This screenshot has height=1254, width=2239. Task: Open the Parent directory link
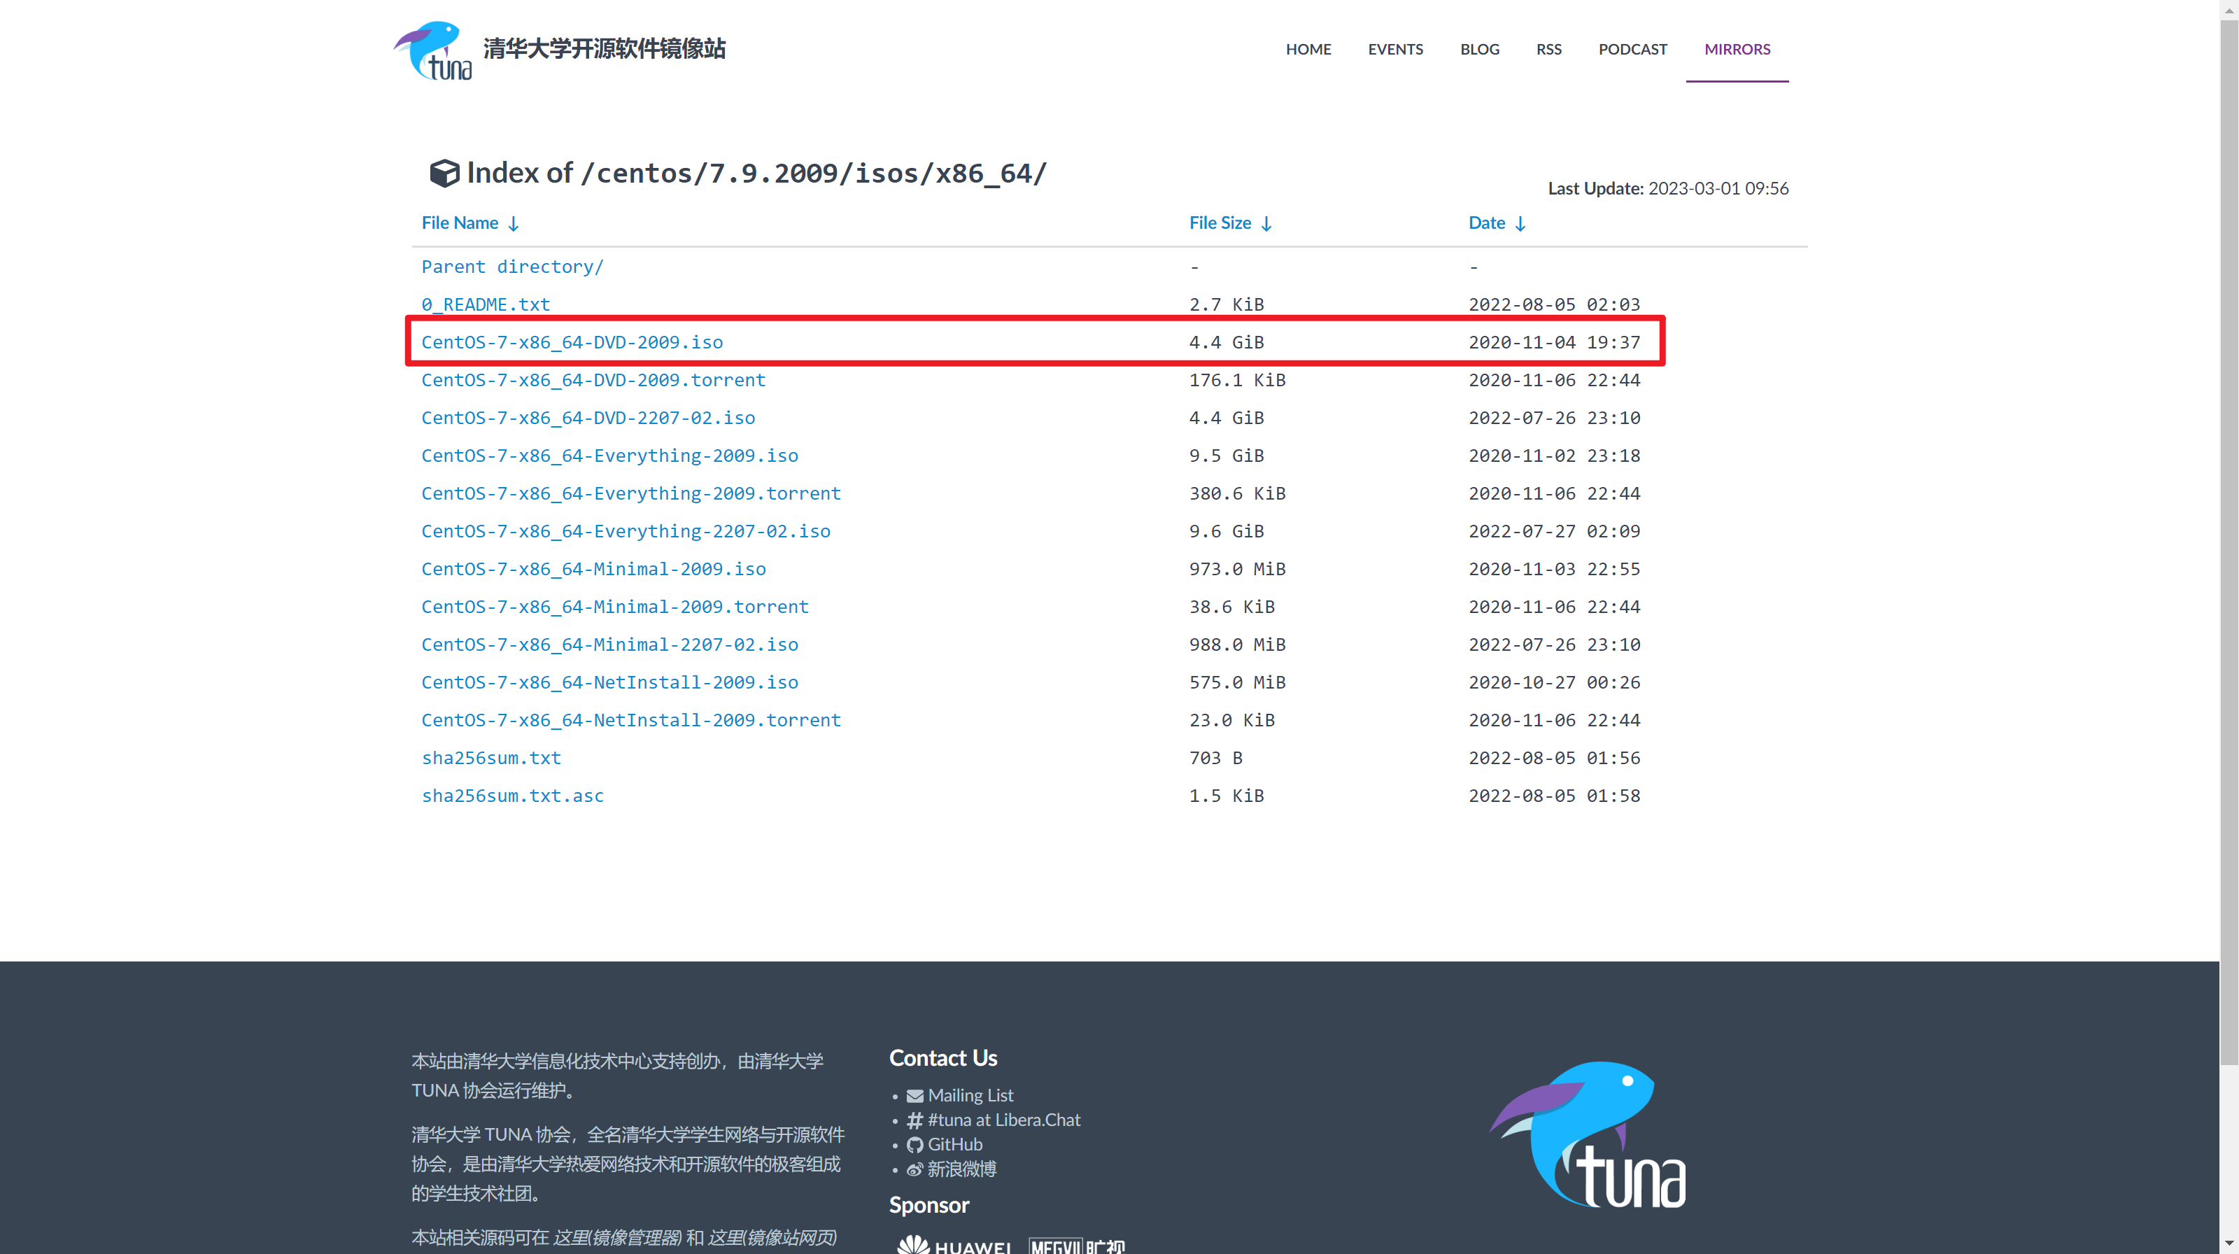coord(512,267)
